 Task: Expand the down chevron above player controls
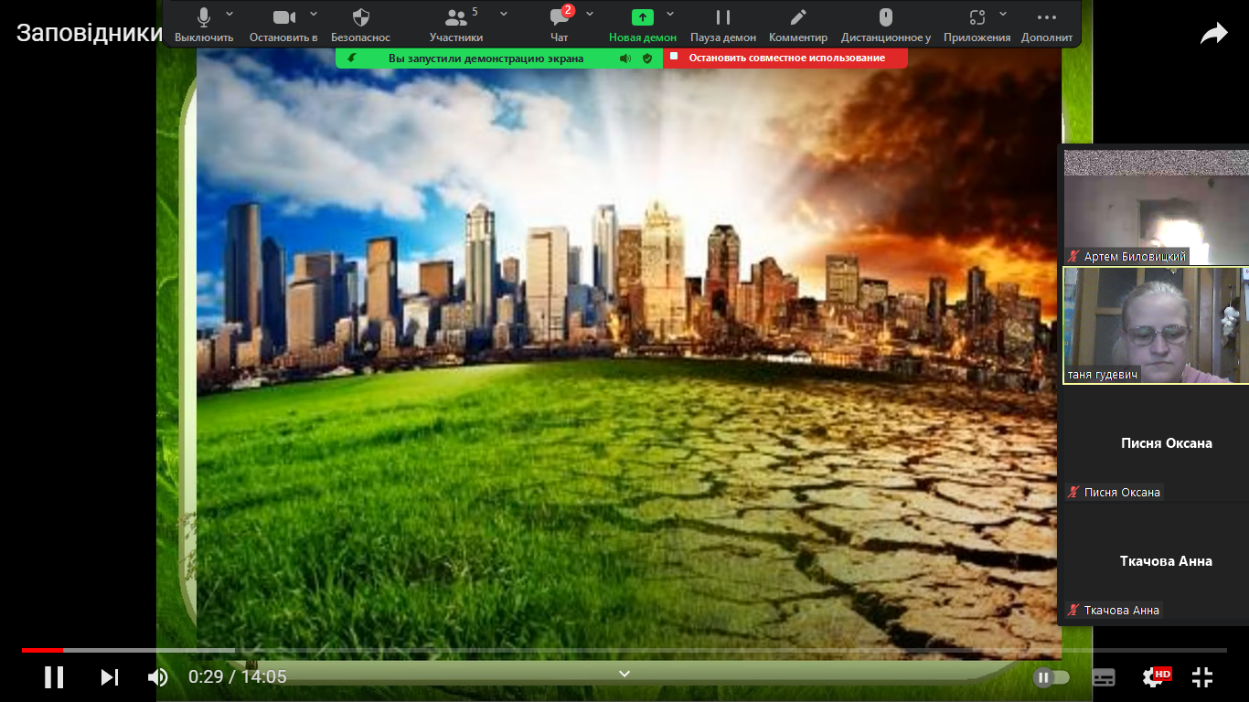coord(624,674)
